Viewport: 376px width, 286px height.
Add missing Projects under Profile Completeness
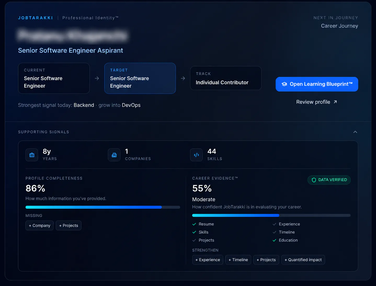[69, 226]
